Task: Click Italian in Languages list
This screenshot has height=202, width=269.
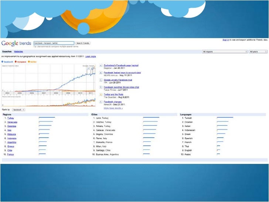Action: pyautogui.click(x=187, y=126)
